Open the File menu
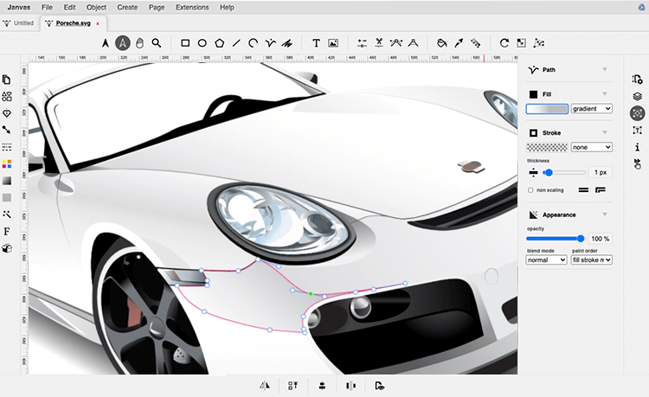The height and width of the screenshot is (397, 649). pos(48,8)
